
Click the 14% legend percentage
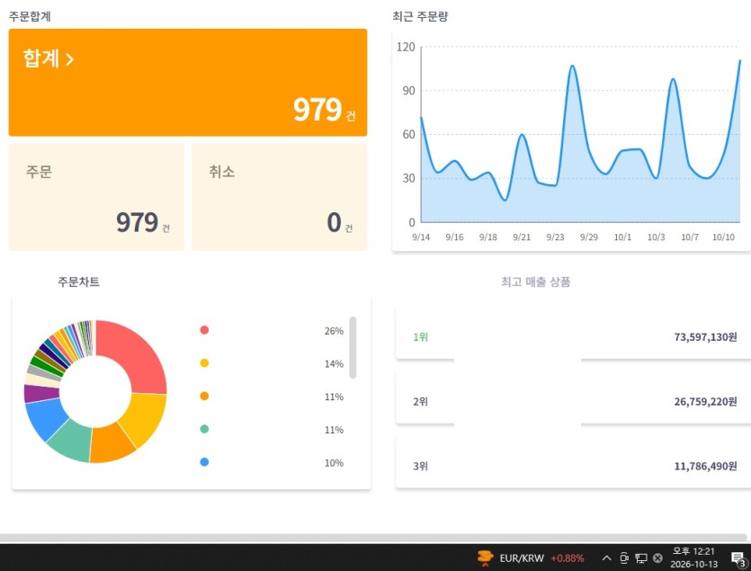(x=334, y=364)
